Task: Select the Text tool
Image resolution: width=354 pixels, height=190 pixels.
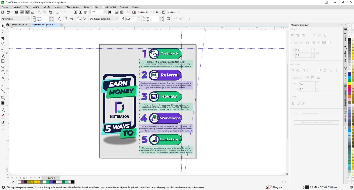Action: [3, 79]
